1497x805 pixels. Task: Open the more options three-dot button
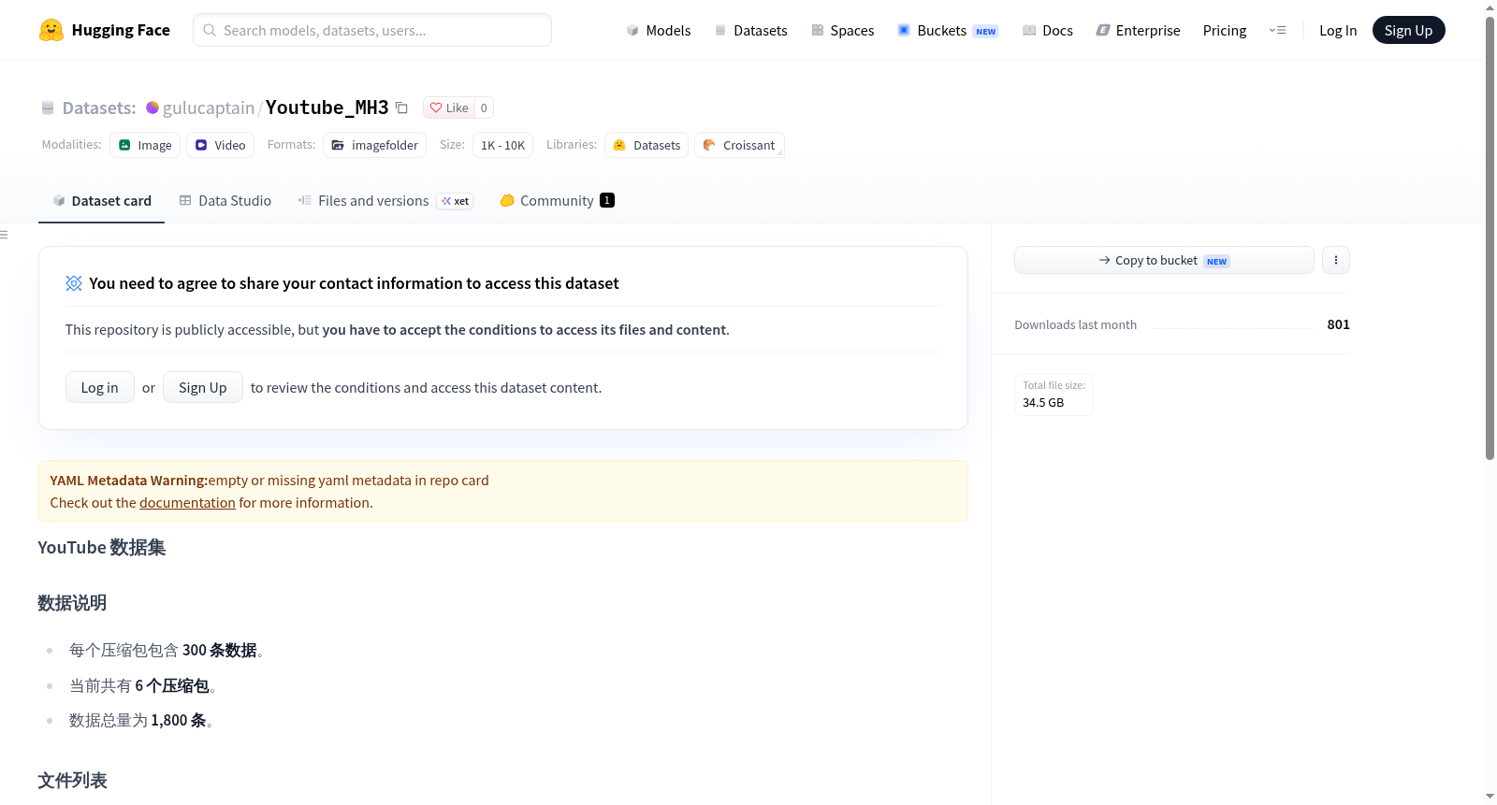coord(1336,260)
